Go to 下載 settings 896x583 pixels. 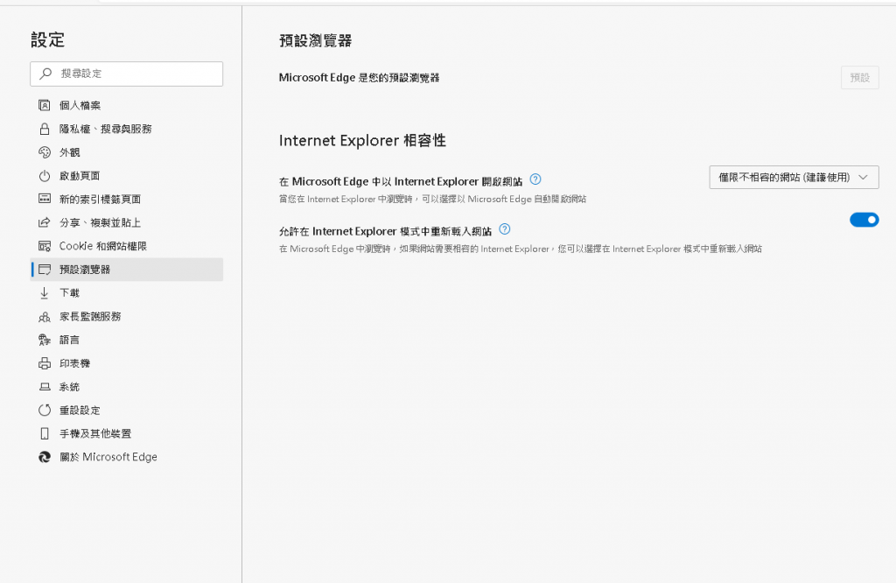(x=126, y=292)
